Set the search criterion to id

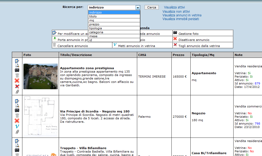point(114,40)
